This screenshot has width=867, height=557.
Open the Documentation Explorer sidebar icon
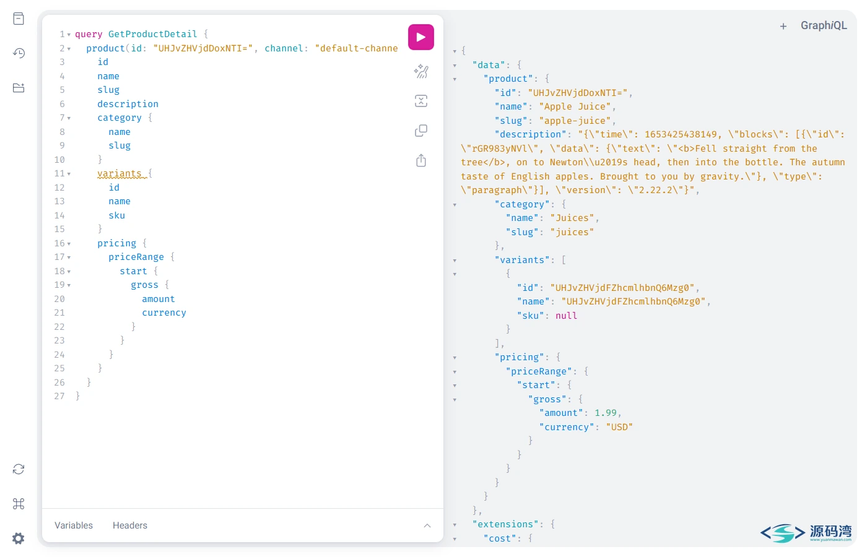tap(19, 19)
